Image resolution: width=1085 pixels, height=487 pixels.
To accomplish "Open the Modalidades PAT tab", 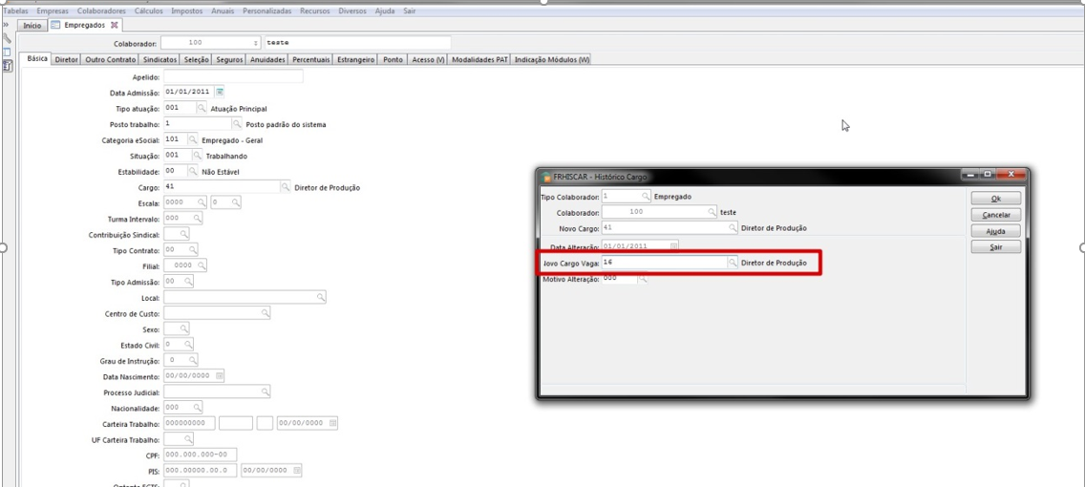I will point(479,60).
